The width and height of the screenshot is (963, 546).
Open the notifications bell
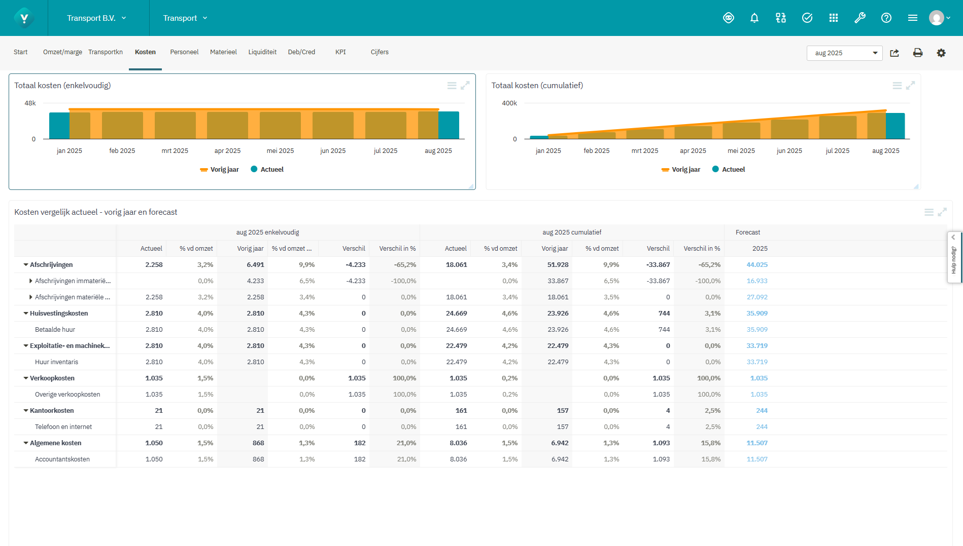[754, 18]
